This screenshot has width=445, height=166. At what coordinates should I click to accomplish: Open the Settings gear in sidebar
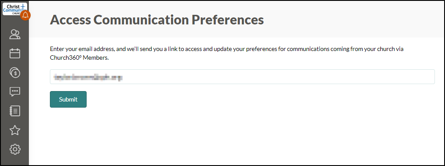pyautogui.click(x=15, y=149)
